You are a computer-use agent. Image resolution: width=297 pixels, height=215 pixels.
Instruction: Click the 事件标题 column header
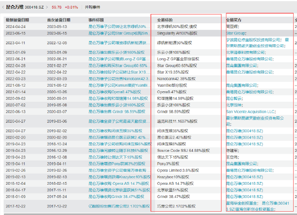96,20
